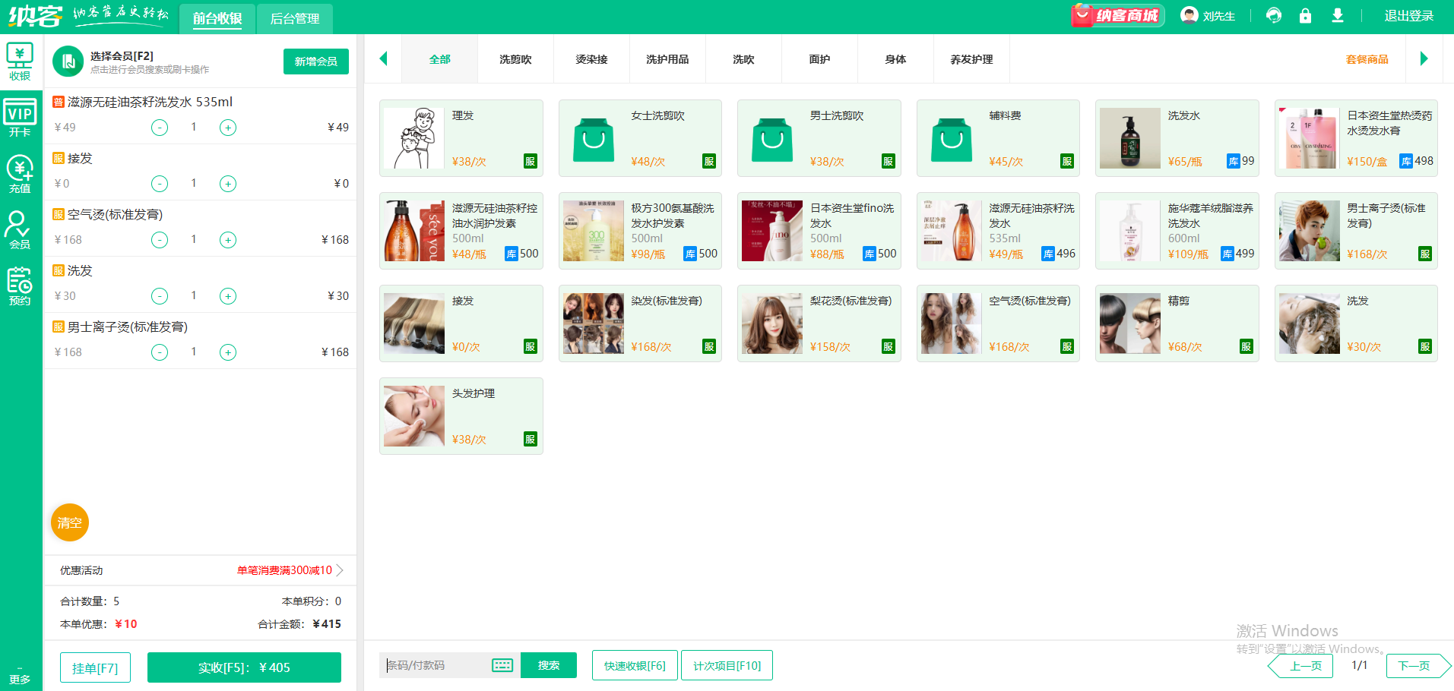1454x691 pixels.
Task: Open the VIP 开卡 card icon
Action: click(20, 118)
